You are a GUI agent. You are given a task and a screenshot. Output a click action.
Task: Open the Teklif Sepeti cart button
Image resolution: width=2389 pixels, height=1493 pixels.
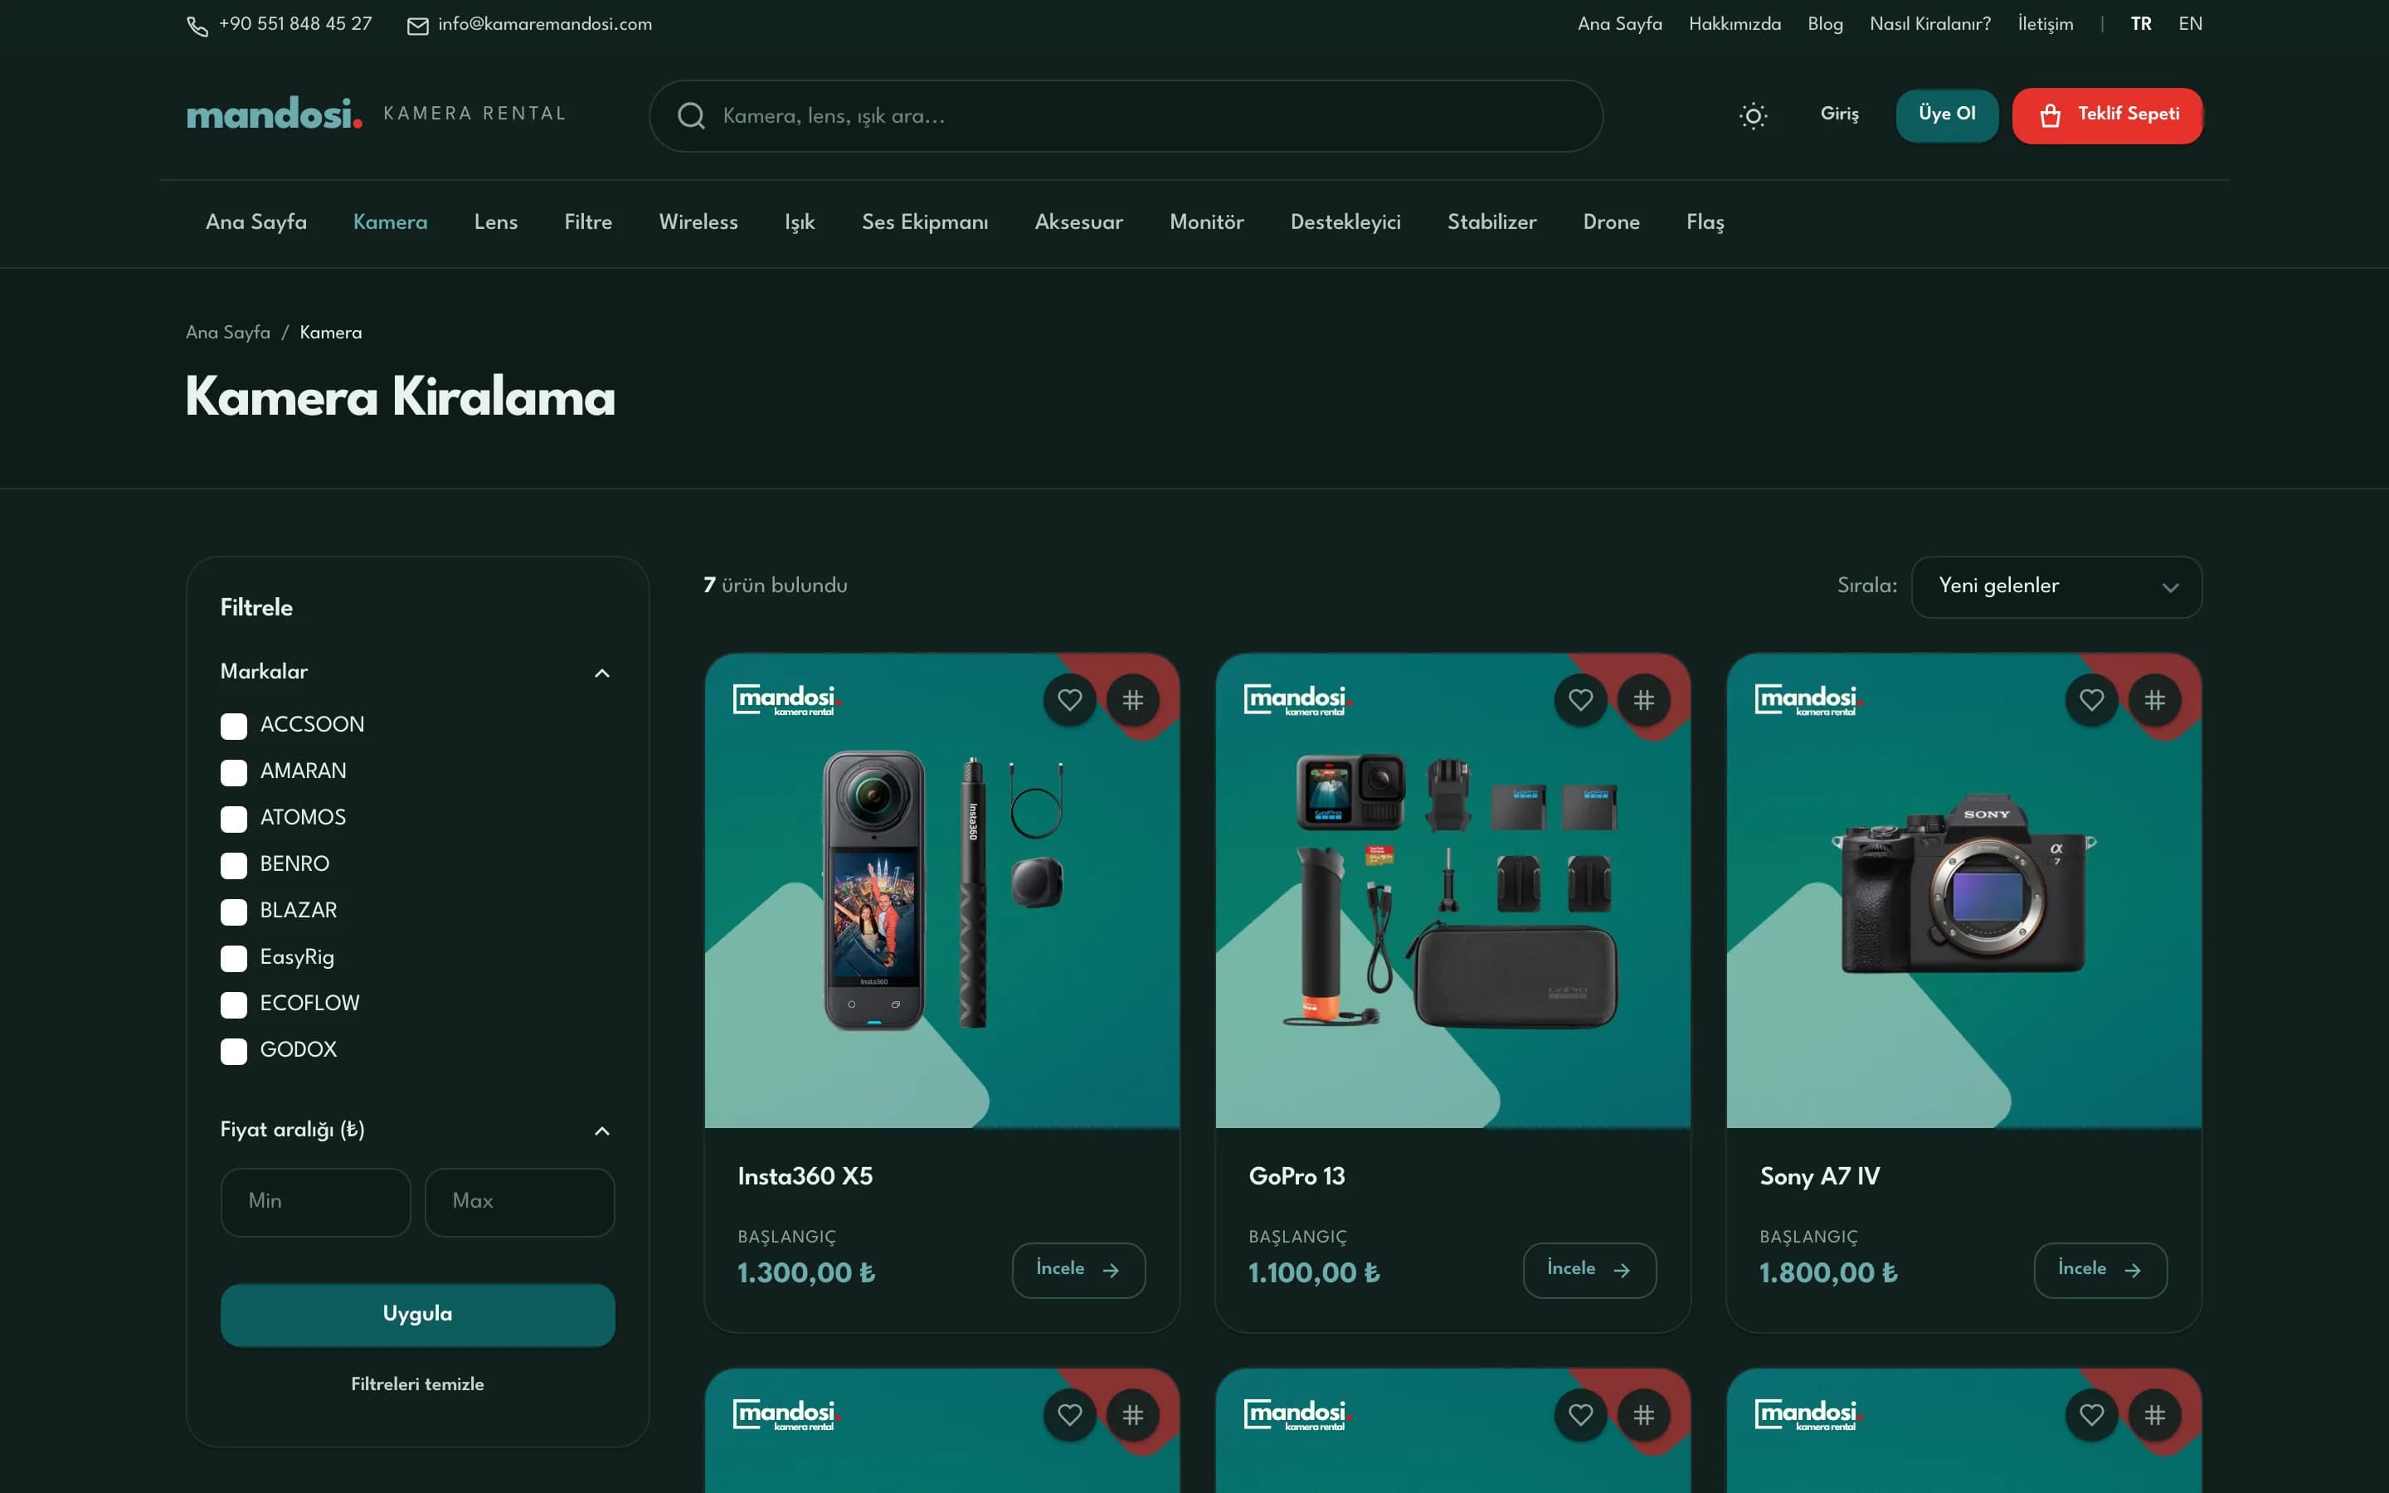pos(2107,115)
